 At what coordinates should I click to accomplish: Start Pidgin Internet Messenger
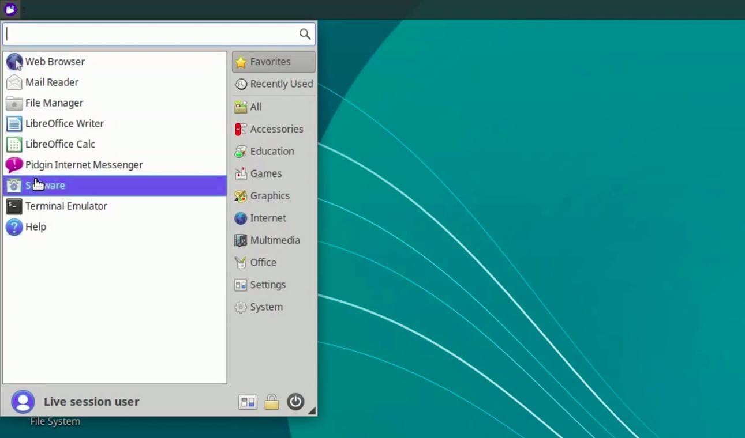click(x=84, y=165)
